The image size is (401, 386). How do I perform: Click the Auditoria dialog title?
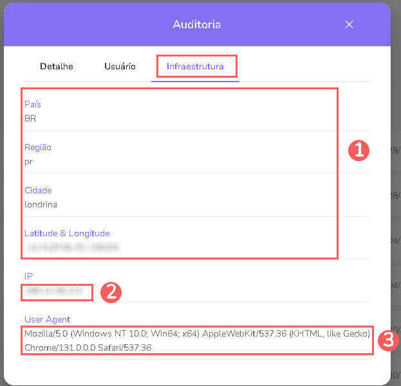(196, 24)
